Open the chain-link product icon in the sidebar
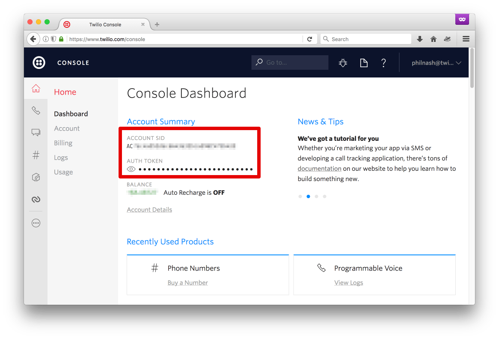Image resolution: width=499 pixels, height=339 pixels. pos(36,199)
